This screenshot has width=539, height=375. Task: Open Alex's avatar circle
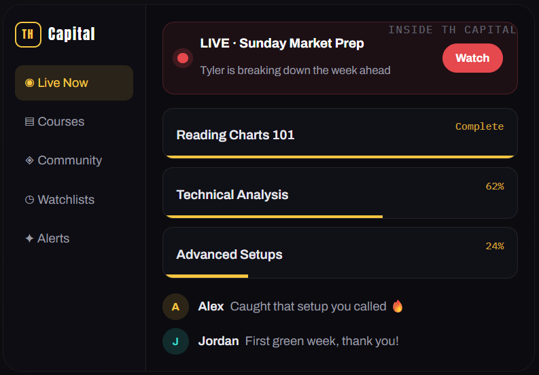(175, 306)
